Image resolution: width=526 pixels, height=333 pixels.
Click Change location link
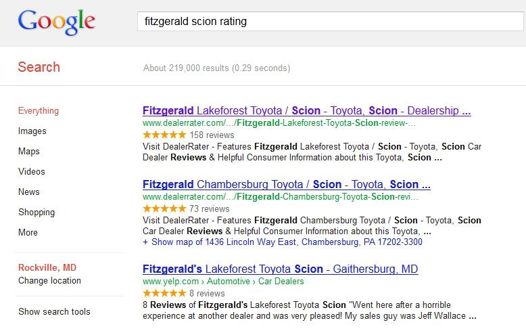[x=49, y=281]
